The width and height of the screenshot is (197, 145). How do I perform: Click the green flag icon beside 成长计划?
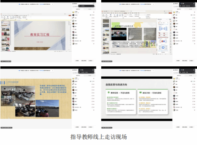point(140,93)
